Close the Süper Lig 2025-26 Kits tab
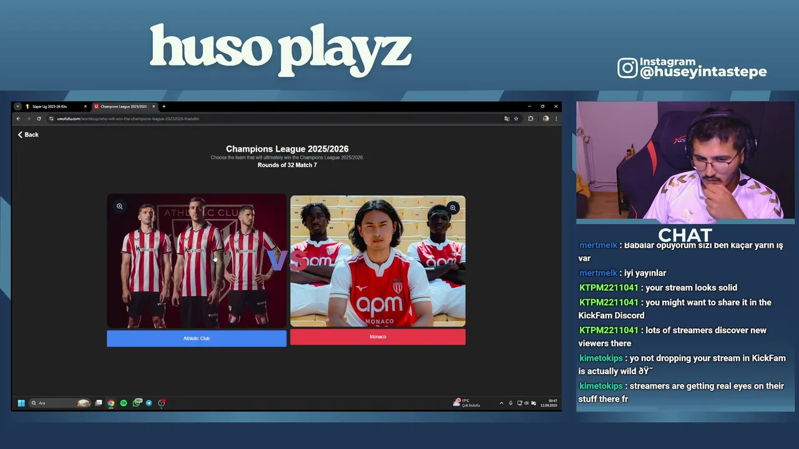The width and height of the screenshot is (799, 449). pyautogui.click(x=86, y=107)
